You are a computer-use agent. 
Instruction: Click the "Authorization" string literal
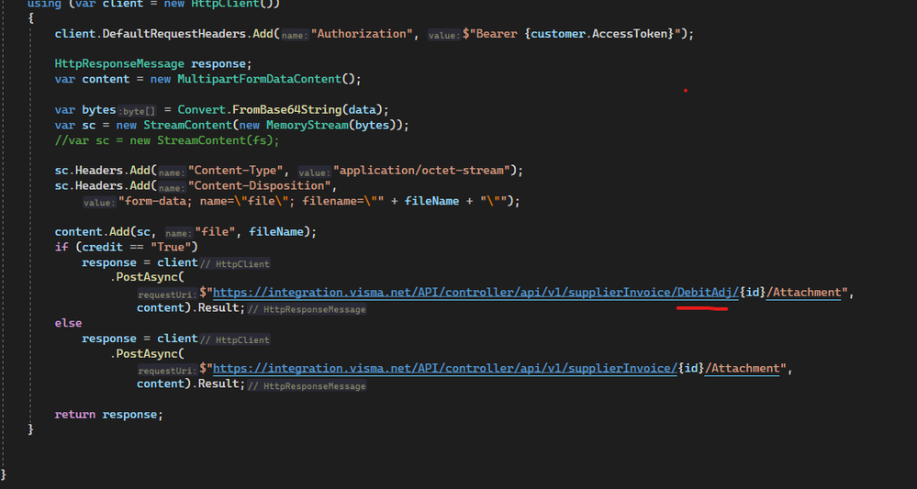[362, 34]
